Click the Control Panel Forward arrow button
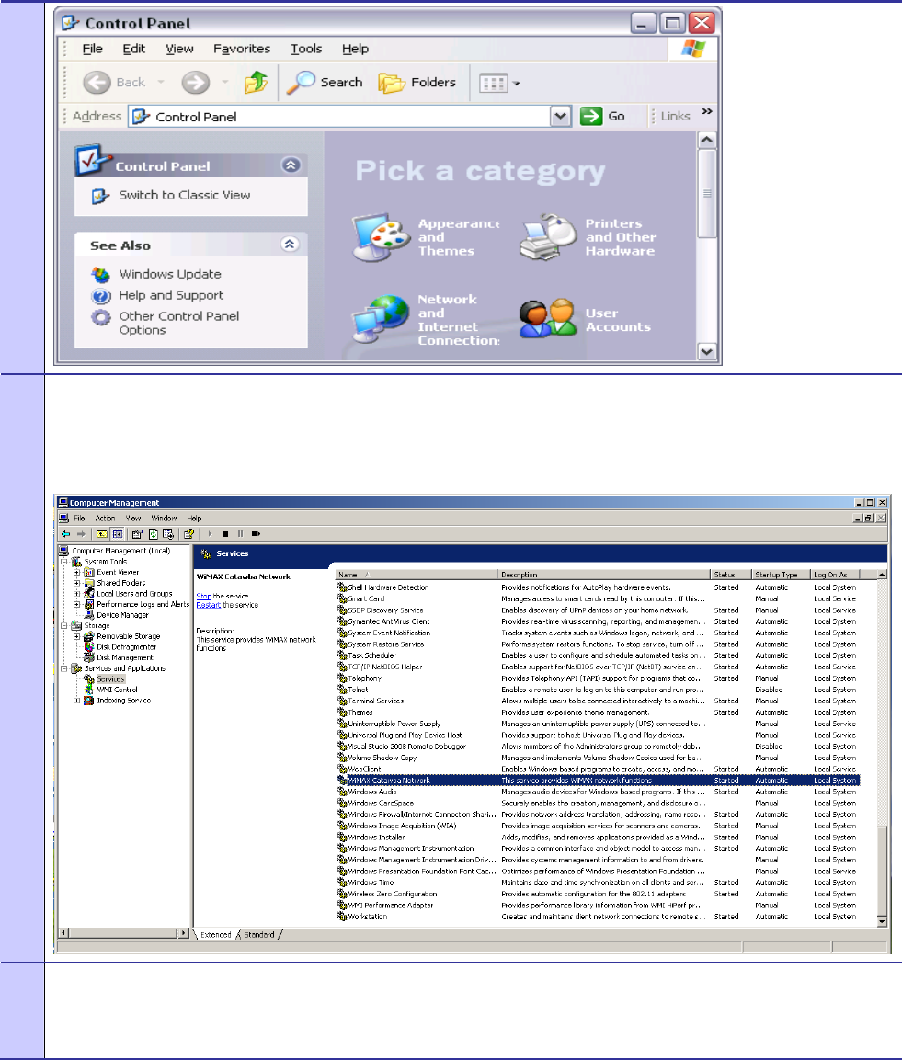Viewport: 902px width, 1060px height. pos(196,83)
